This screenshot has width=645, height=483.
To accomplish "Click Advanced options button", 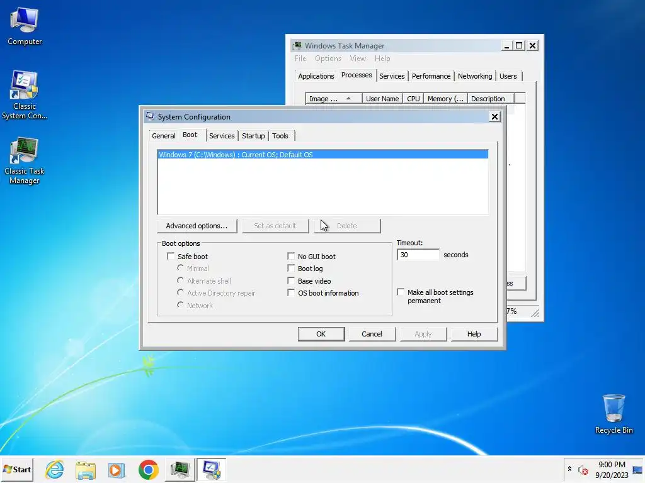I will pos(197,226).
